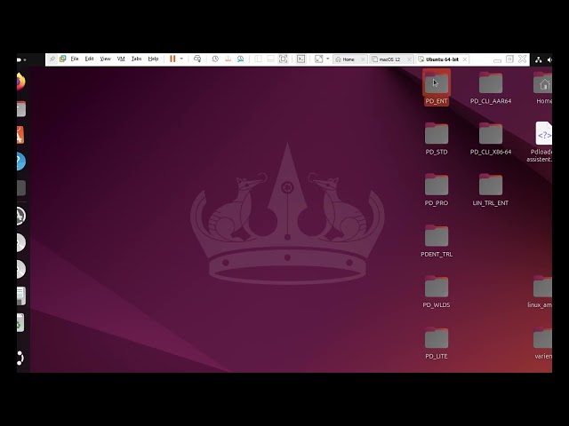Open the Files manager from the dock
Image resolution: width=569 pixels, height=426 pixels.
21,108
